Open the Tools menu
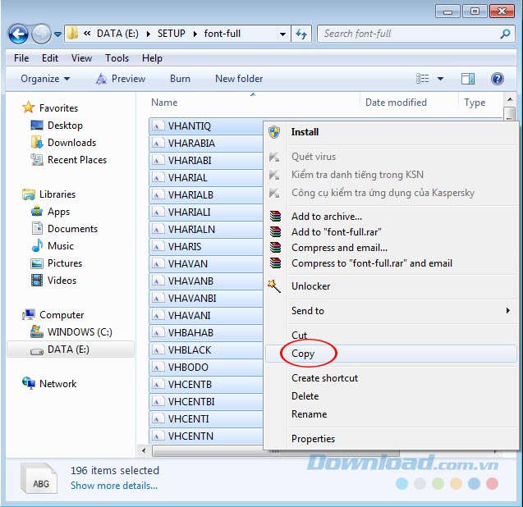 pyautogui.click(x=117, y=58)
